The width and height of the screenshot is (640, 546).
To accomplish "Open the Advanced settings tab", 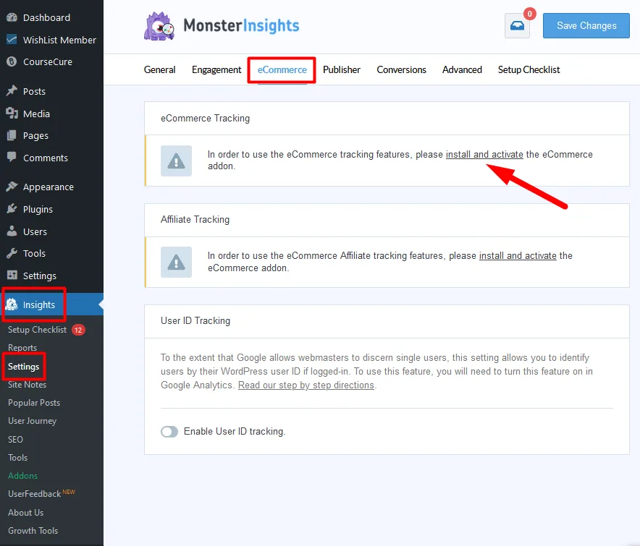I will [x=462, y=70].
